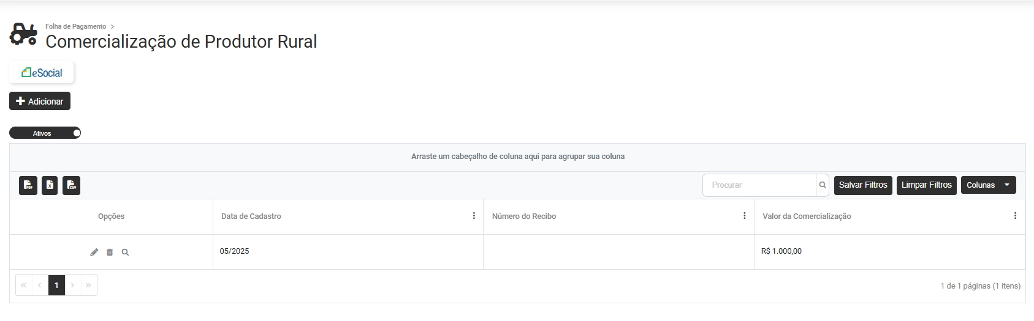Export the table to Excel
The height and width of the screenshot is (321, 1034).
[50, 185]
